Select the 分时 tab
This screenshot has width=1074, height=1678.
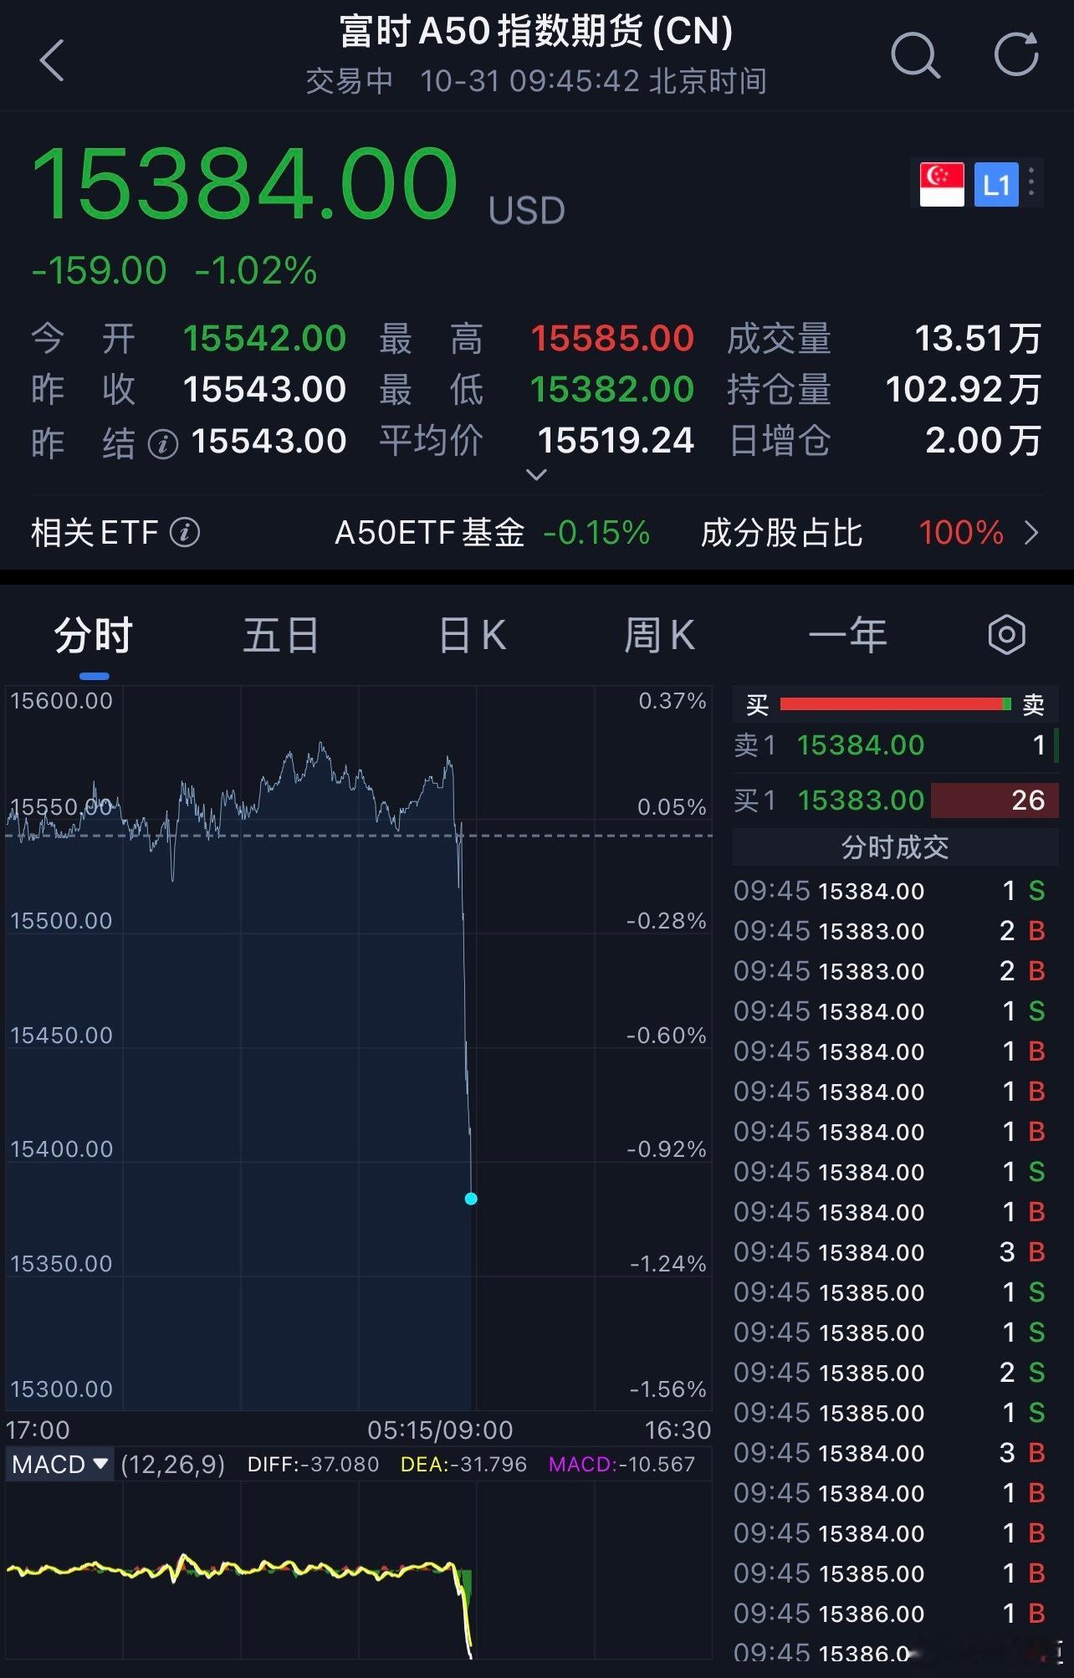tap(94, 636)
